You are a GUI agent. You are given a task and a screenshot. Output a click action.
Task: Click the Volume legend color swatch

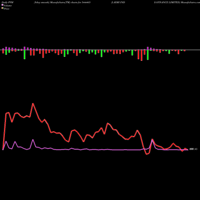[2, 5]
